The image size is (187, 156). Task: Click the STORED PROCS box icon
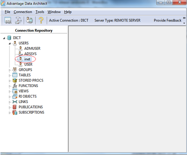pyautogui.click(x=15, y=80)
